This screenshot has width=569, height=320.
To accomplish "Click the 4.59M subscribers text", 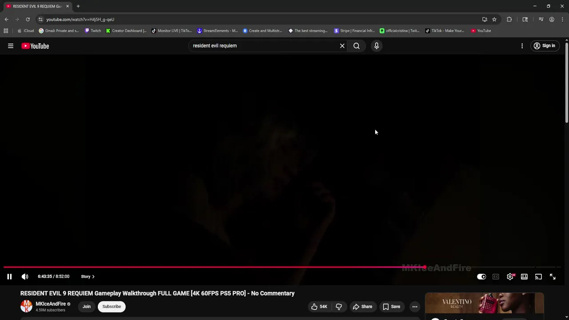I will 50,310.
